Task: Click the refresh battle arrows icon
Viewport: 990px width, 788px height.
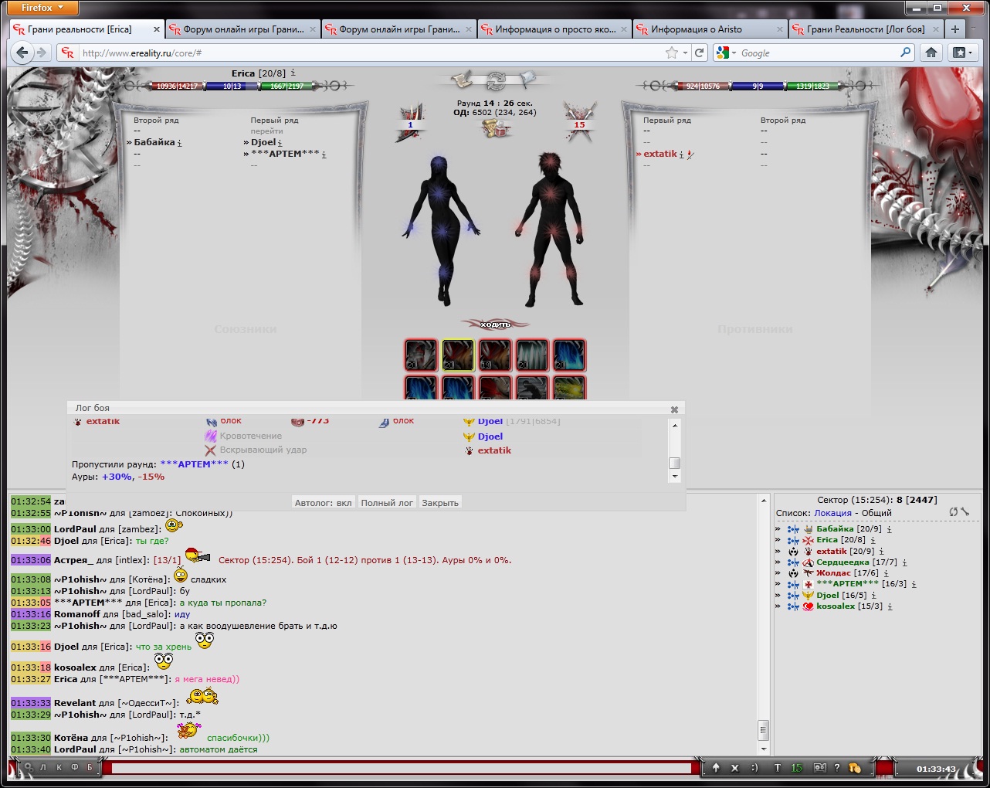Action: pyautogui.click(x=496, y=80)
